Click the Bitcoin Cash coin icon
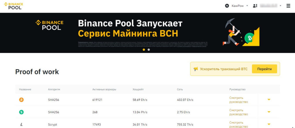Image resolution: width=295 pixels, height=128 pixels. click(x=21, y=112)
